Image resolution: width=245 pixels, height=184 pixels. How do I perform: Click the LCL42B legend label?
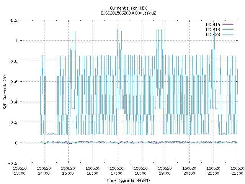pyautogui.click(x=213, y=34)
